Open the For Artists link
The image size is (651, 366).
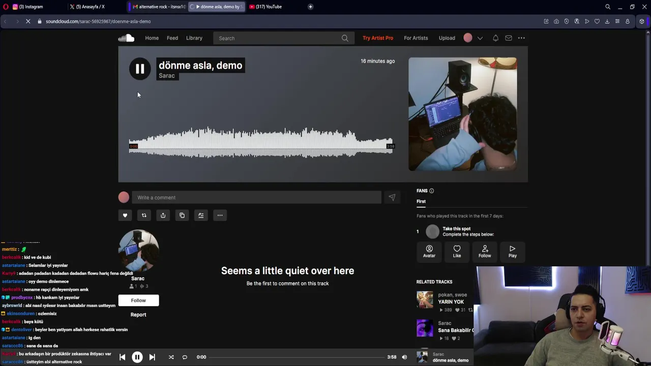[x=416, y=38]
